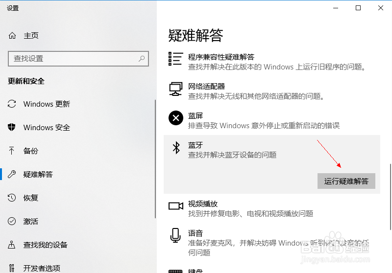This screenshot has height=273, width=392.
Task: Minimize the 设置 window
Action: [336, 8]
